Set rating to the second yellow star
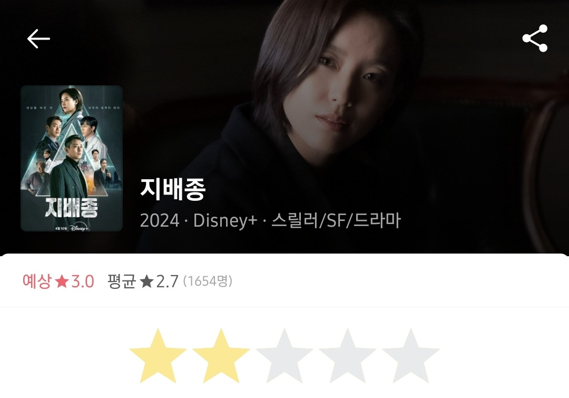Viewport: 569px width, 398px height. 221,356
